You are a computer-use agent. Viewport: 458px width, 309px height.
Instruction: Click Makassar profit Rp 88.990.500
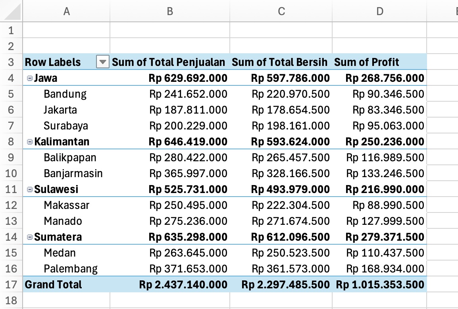[x=388, y=205]
